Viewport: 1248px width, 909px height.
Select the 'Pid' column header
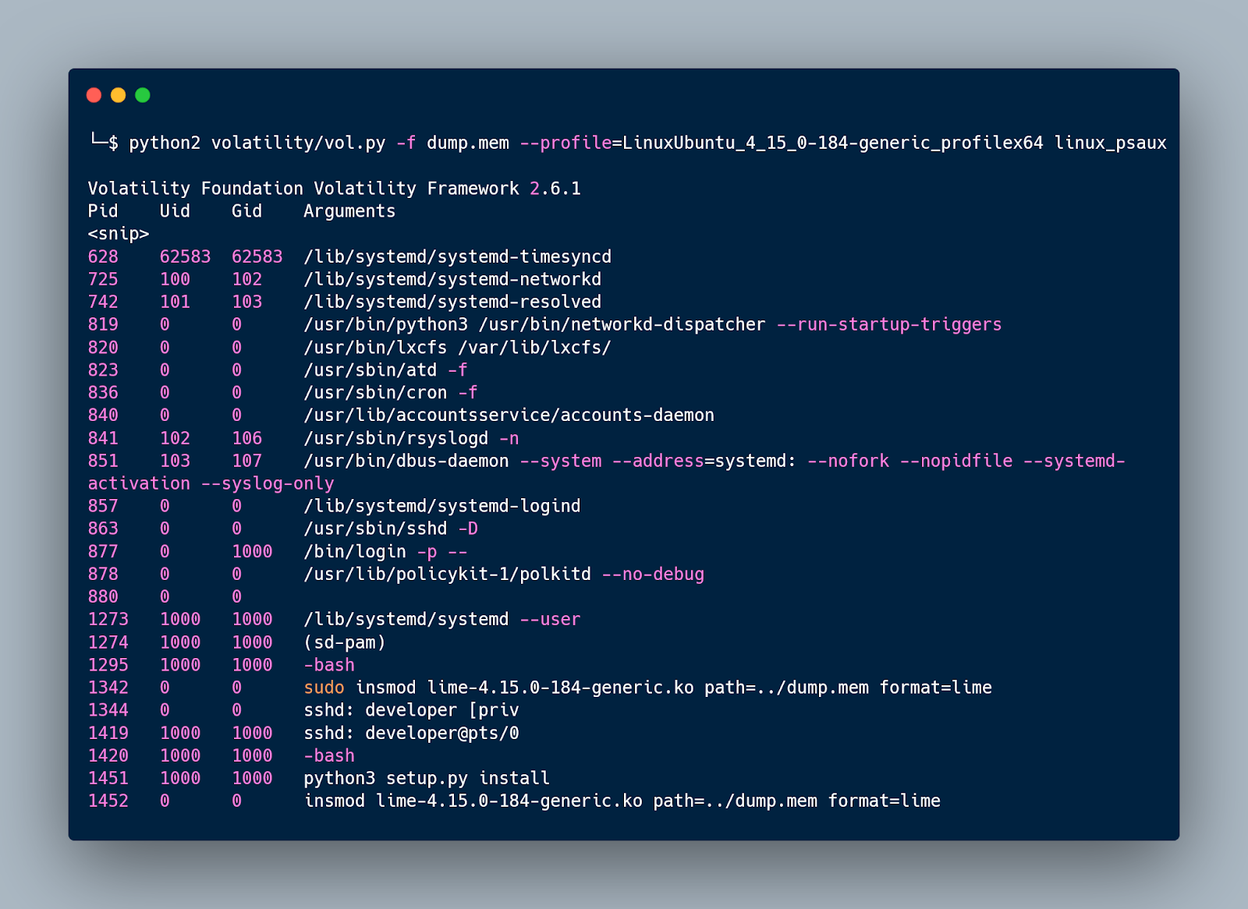[103, 211]
